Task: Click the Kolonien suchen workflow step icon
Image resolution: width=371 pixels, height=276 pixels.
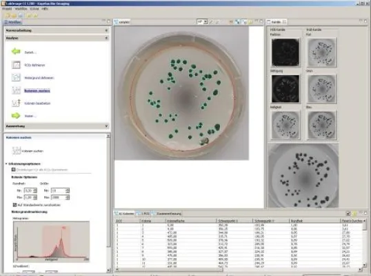Action: [16, 90]
